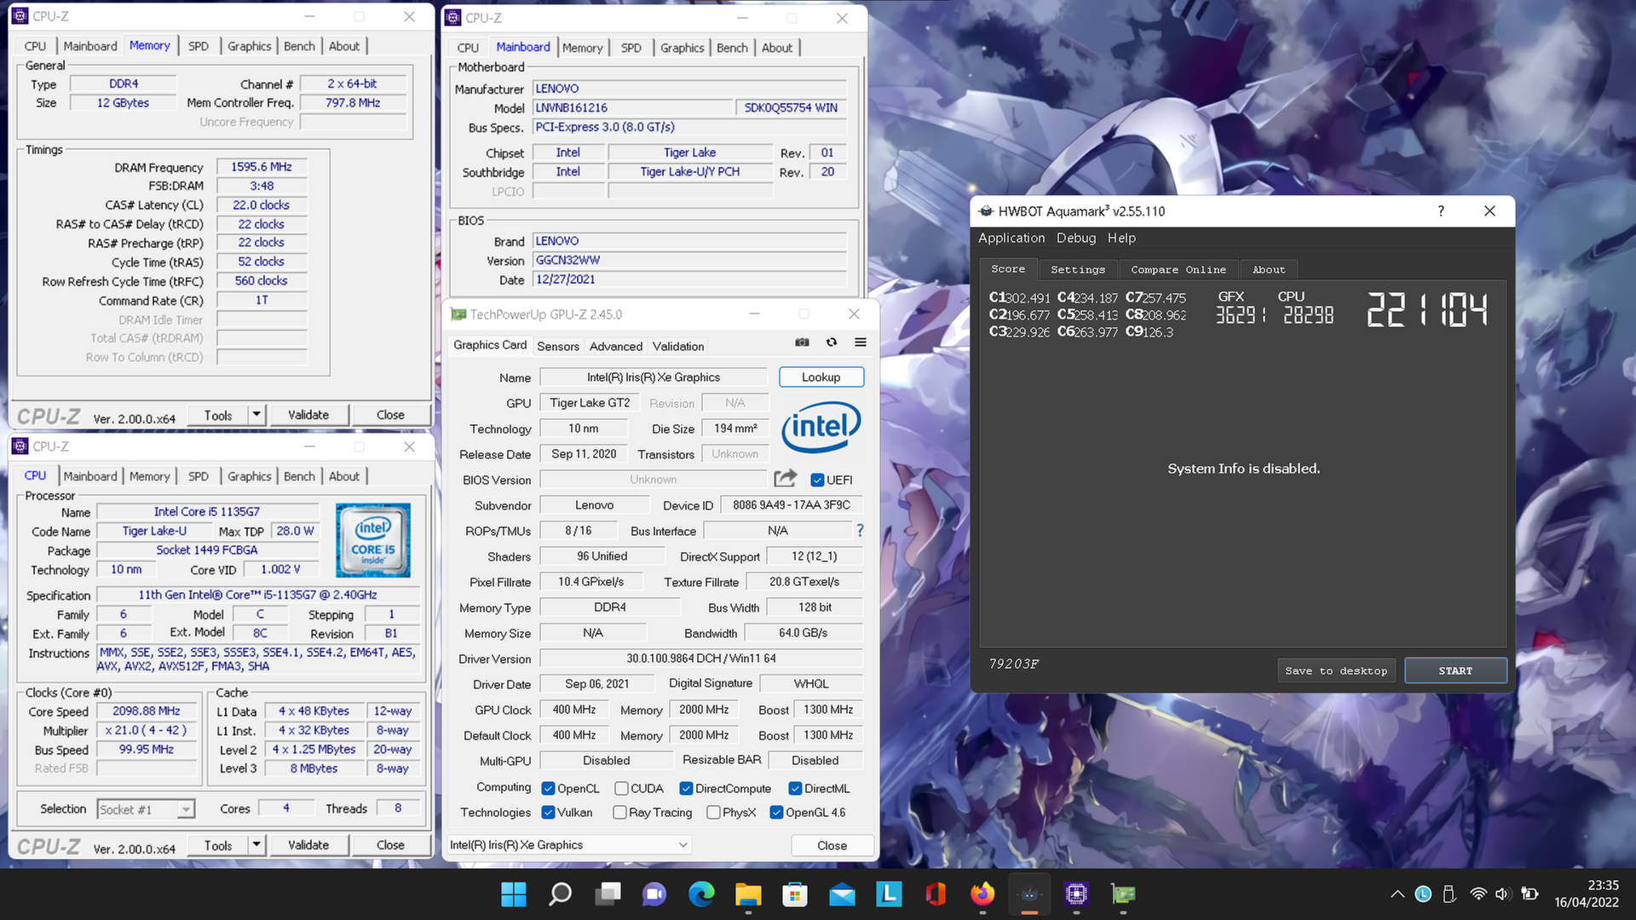
Task: Open the Advanced tab in GPU-Z
Action: pos(616,346)
